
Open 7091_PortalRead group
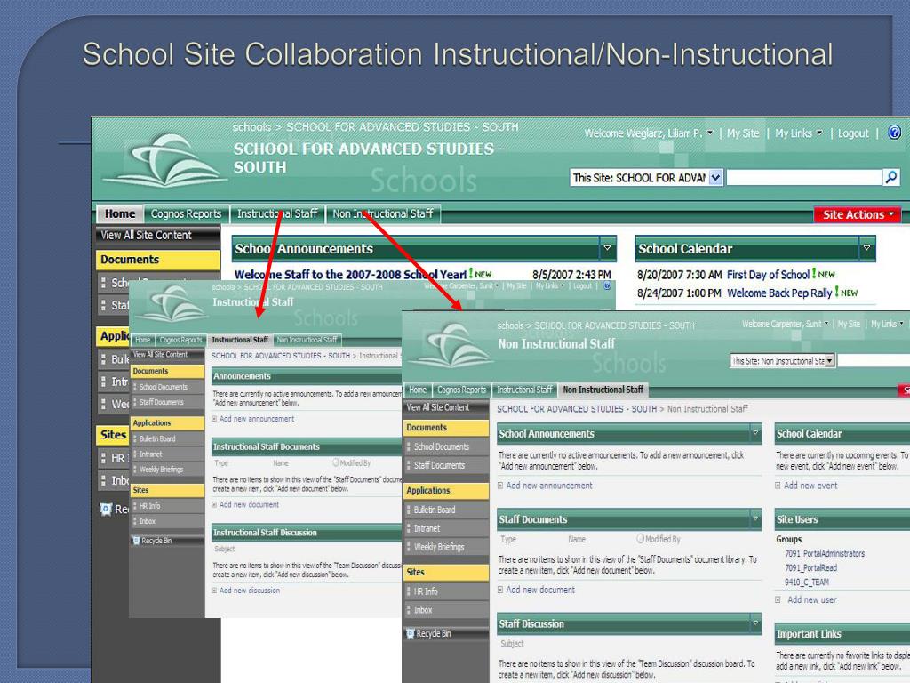tap(810, 568)
